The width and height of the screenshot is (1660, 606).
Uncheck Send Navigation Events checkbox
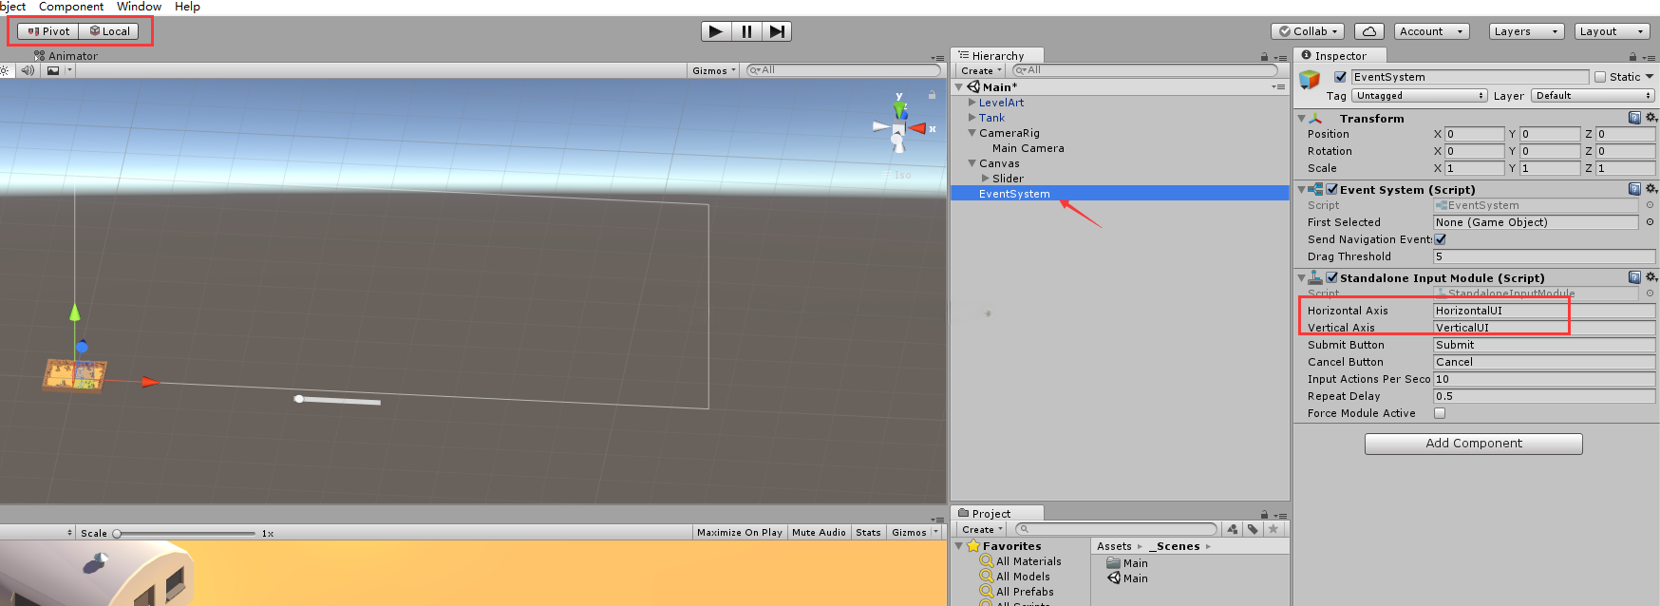pyautogui.click(x=1440, y=239)
